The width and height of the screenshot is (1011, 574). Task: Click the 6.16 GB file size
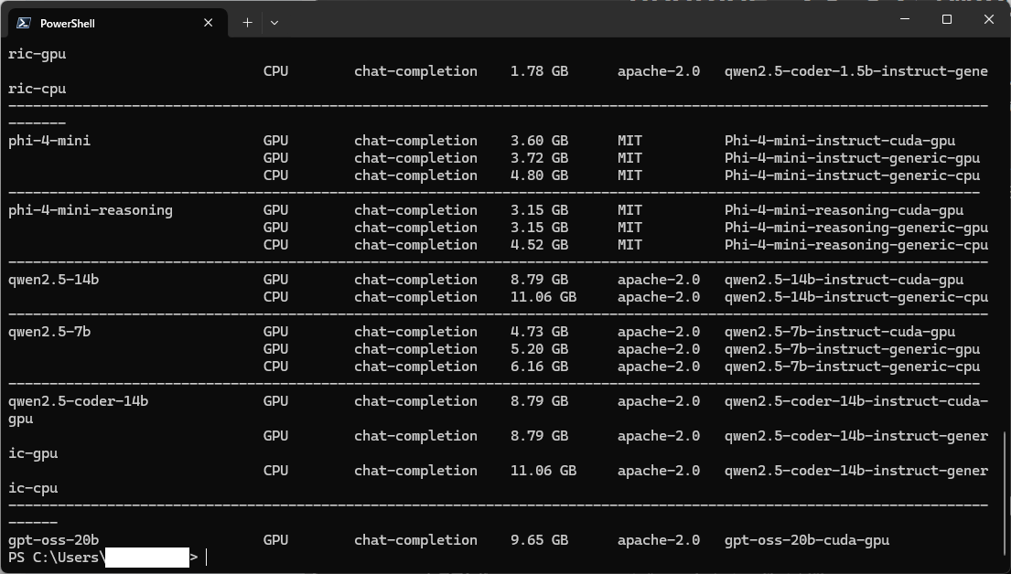point(539,367)
